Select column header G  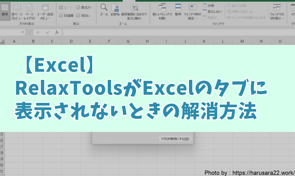click(128, 42)
